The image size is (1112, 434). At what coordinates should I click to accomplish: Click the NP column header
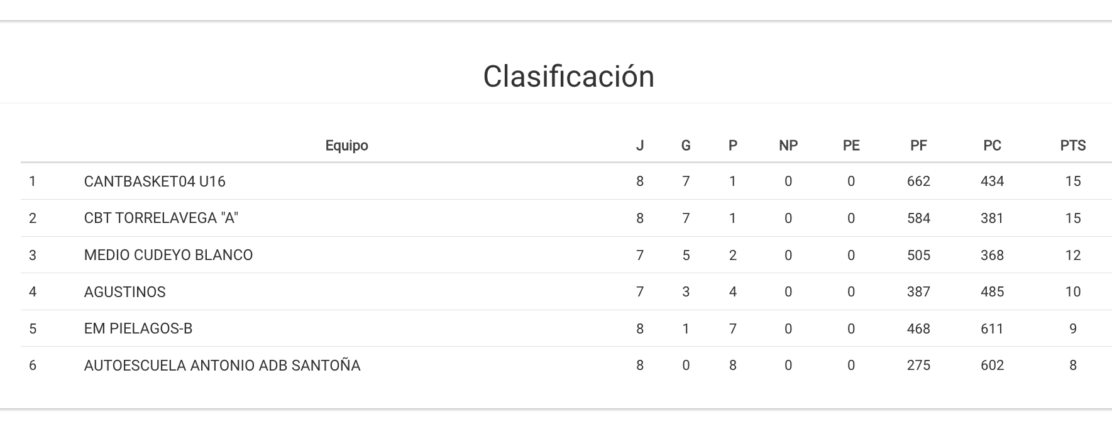788,146
